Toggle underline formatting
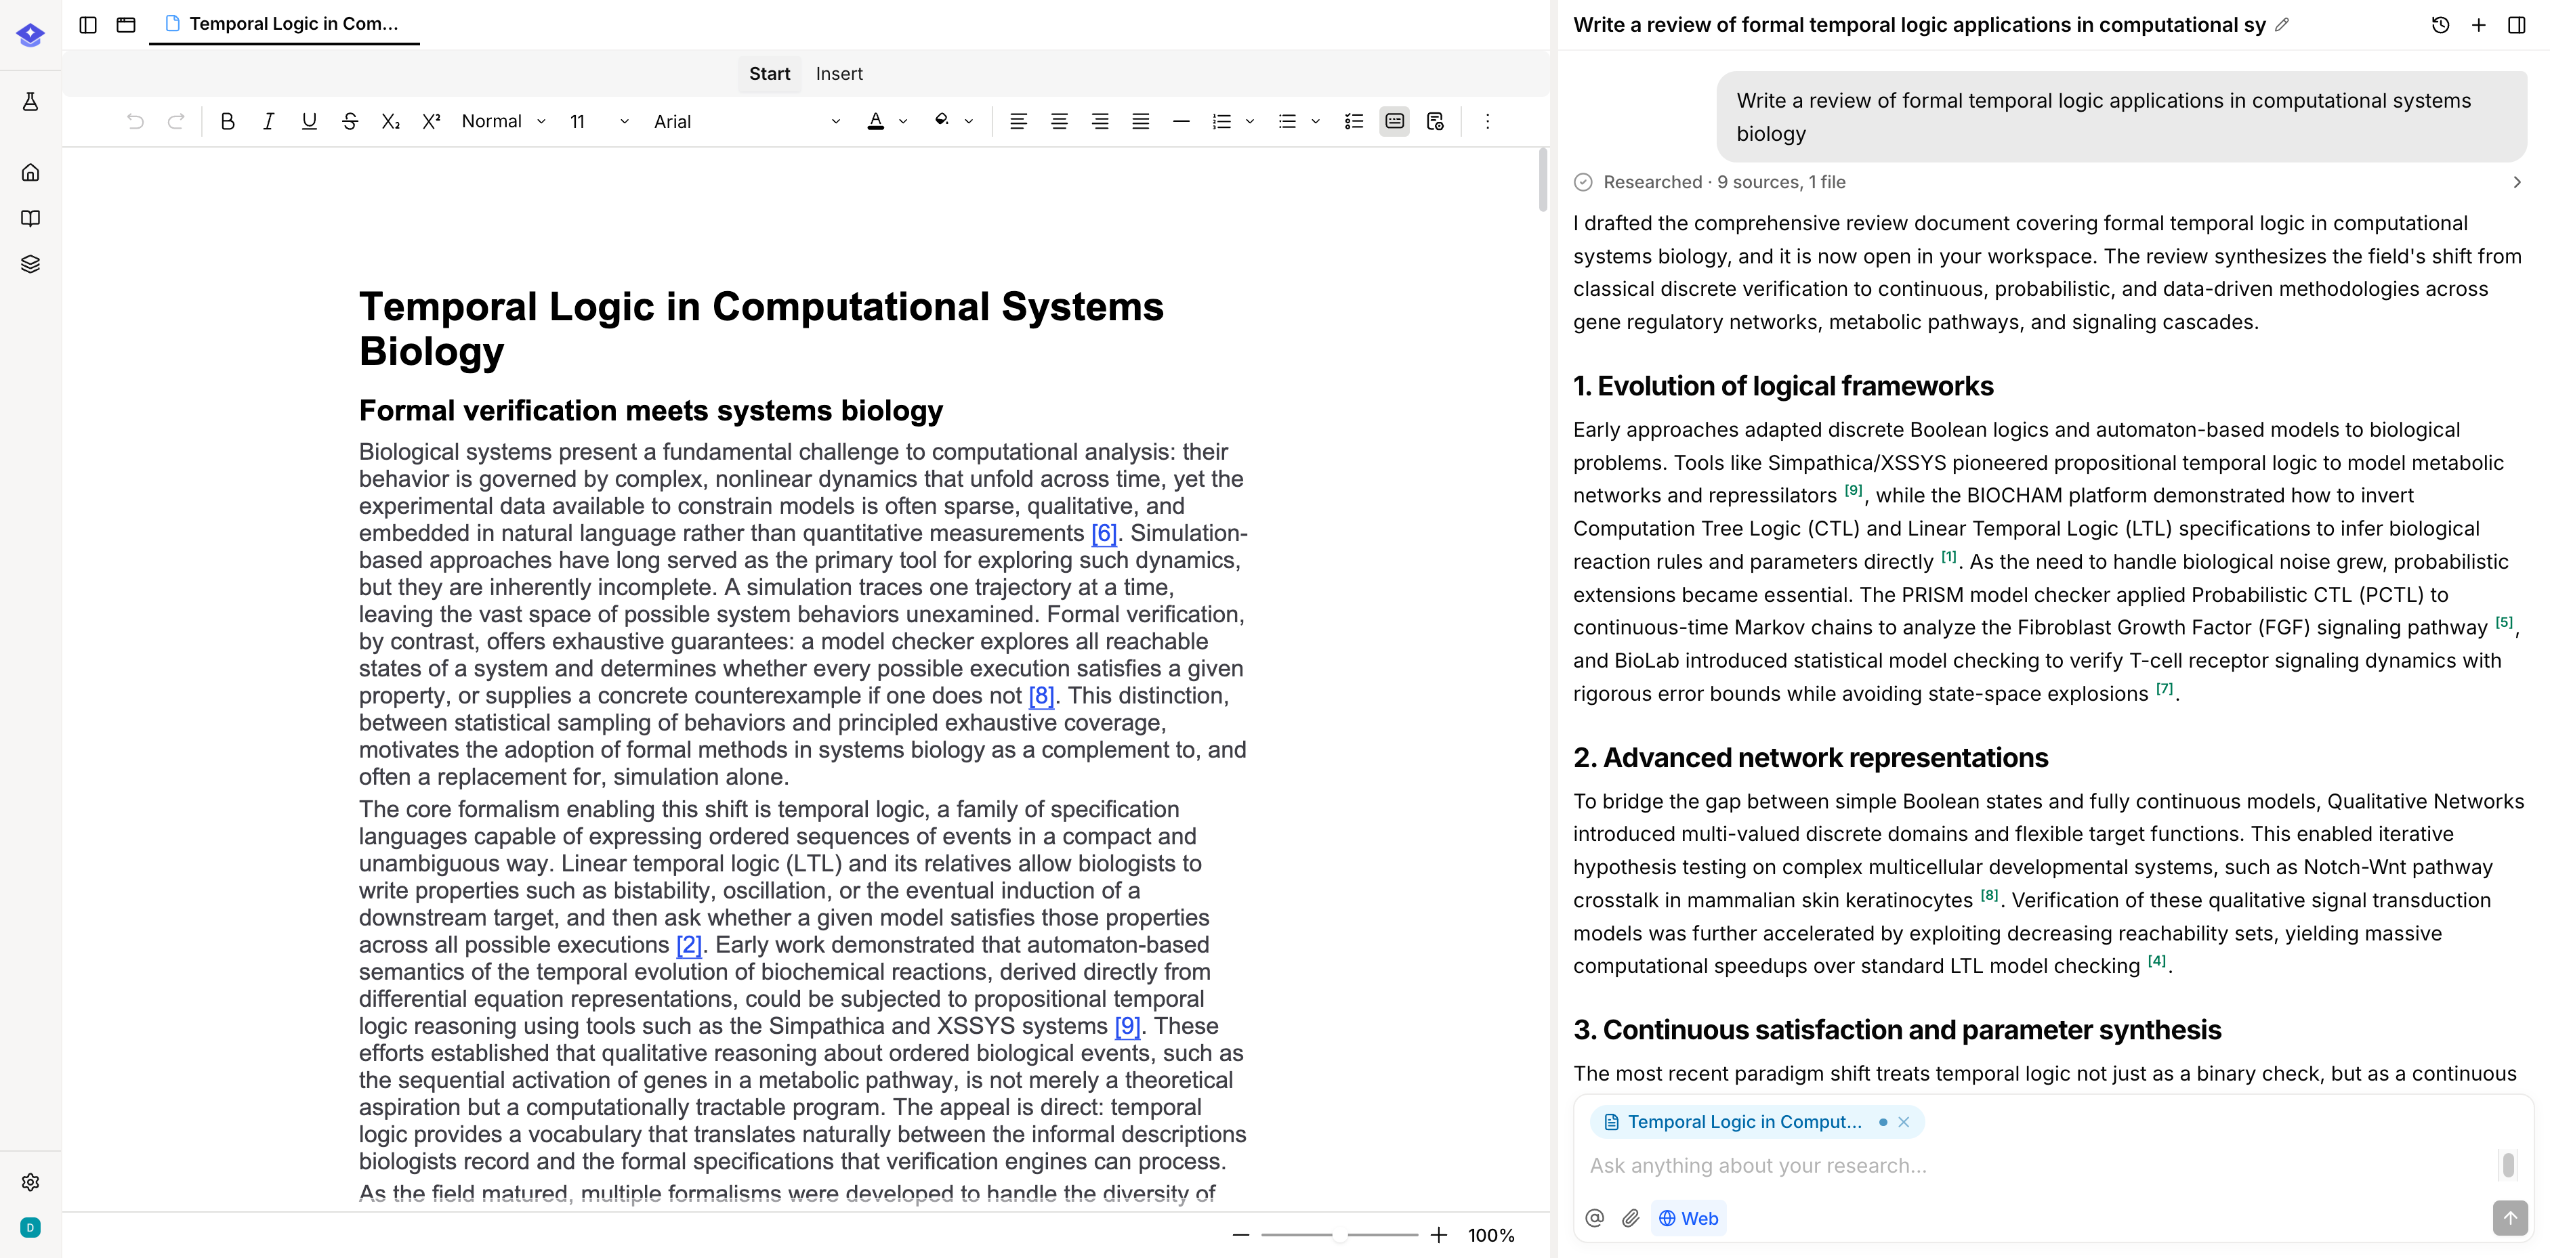 (309, 121)
